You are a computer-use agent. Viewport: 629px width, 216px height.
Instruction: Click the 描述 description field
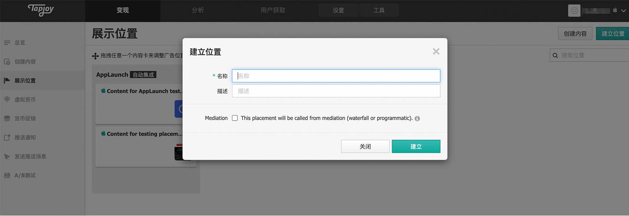[x=336, y=91]
